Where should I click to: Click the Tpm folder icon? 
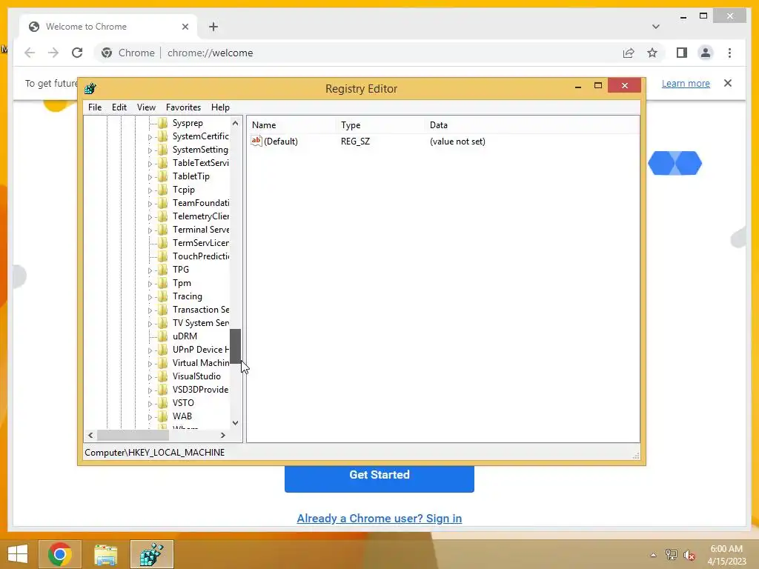[163, 283]
